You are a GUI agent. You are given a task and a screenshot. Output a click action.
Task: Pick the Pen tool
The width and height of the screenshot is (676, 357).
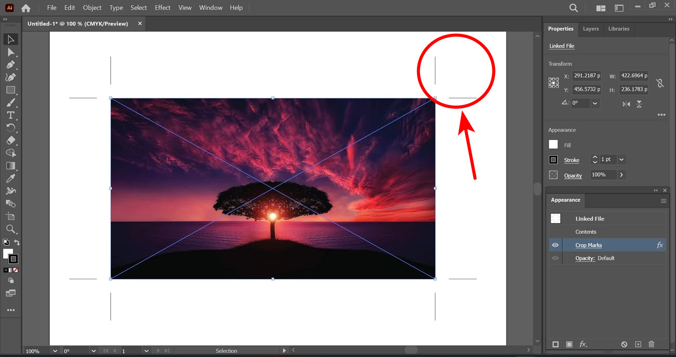pos(10,64)
